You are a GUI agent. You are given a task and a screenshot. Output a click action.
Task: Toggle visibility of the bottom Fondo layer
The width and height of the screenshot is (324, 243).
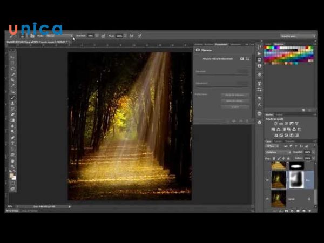[267, 199]
